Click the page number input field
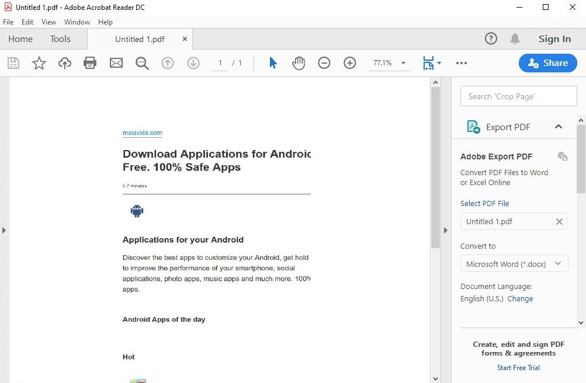The height and width of the screenshot is (383, 586). 220,62
